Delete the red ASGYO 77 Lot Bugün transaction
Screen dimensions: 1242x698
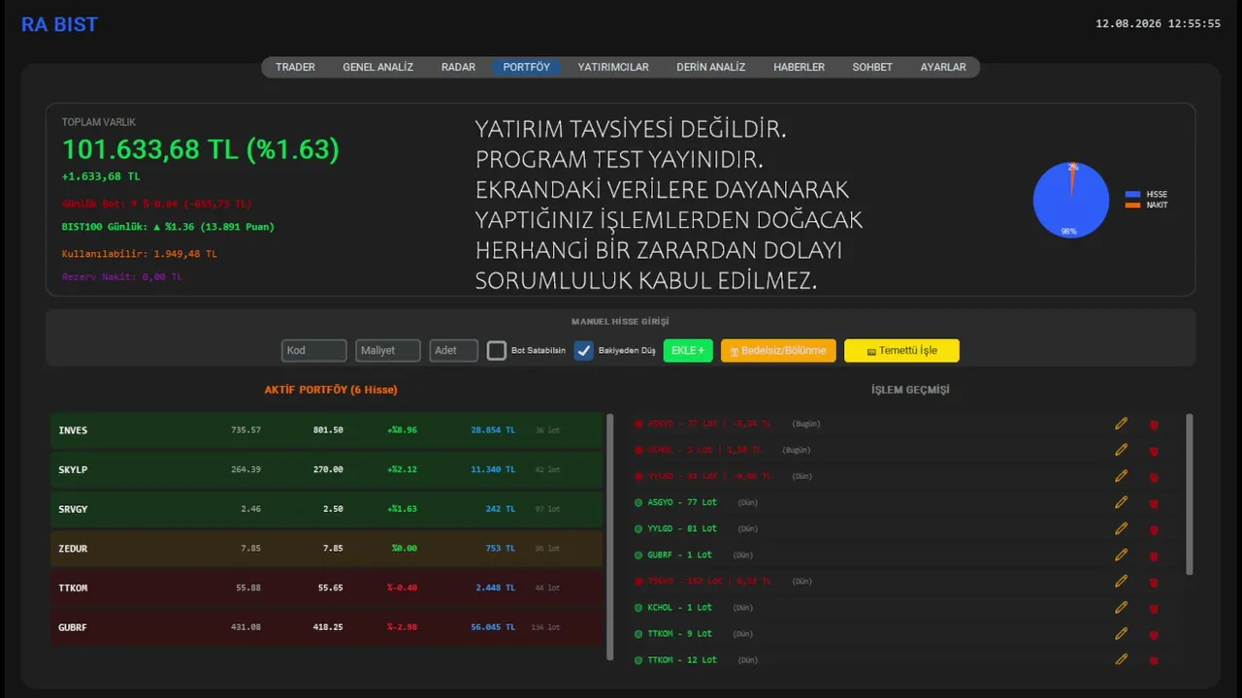click(x=1154, y=425)
